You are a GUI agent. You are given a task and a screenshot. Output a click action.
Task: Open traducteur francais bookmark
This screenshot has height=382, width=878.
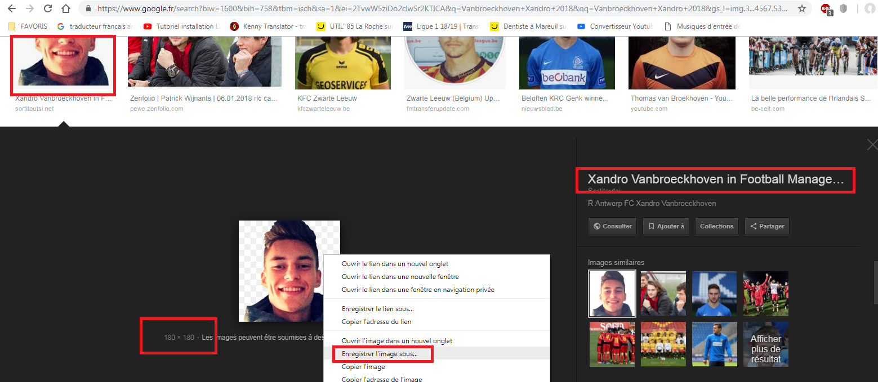coord(95,26)
